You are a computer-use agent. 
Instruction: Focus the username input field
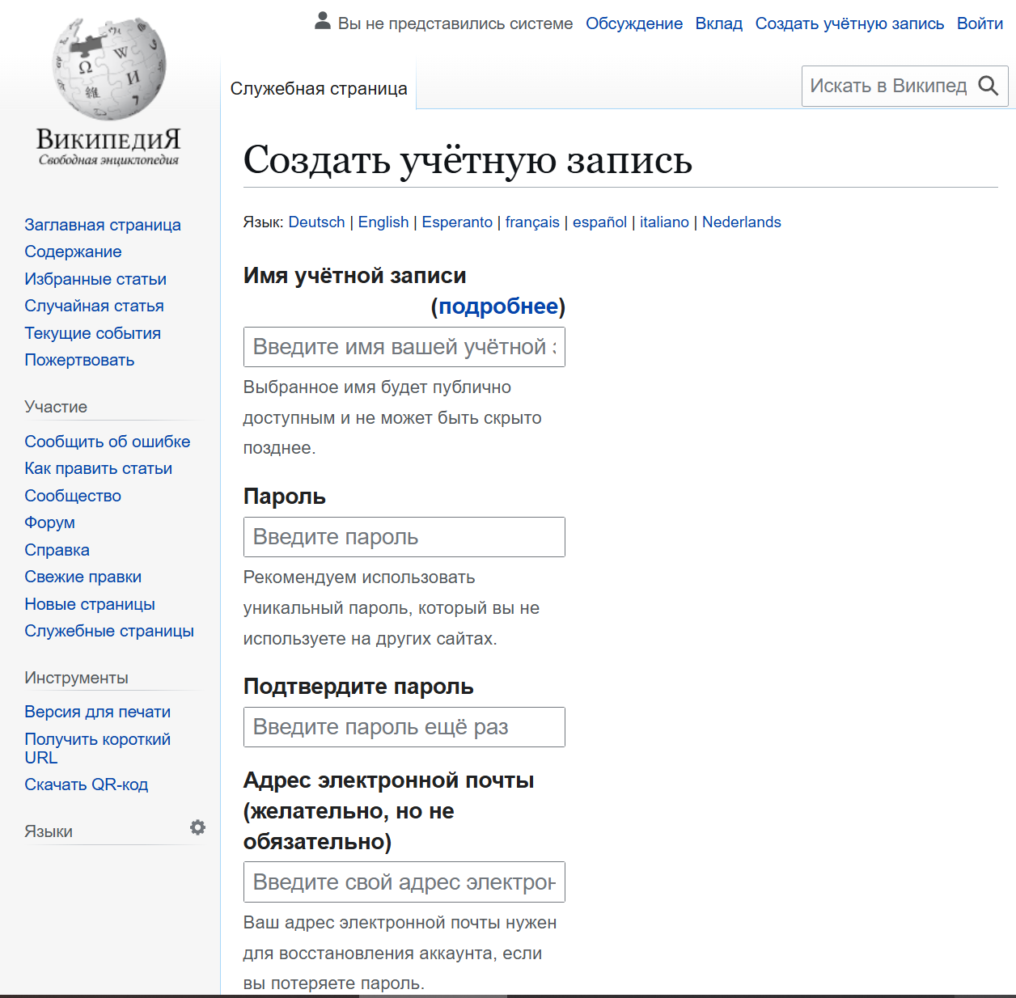[x=404, y=347]
